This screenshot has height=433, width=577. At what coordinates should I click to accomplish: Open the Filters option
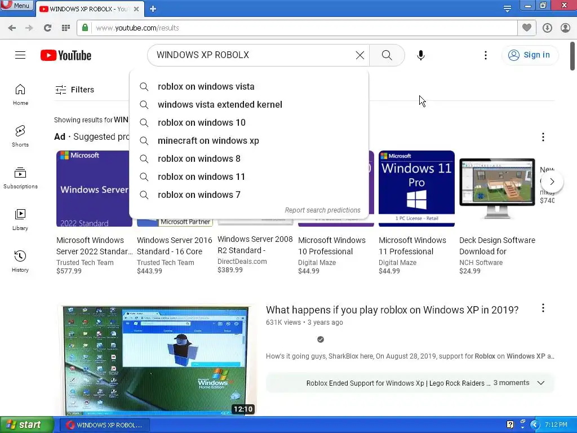point(75,90)
